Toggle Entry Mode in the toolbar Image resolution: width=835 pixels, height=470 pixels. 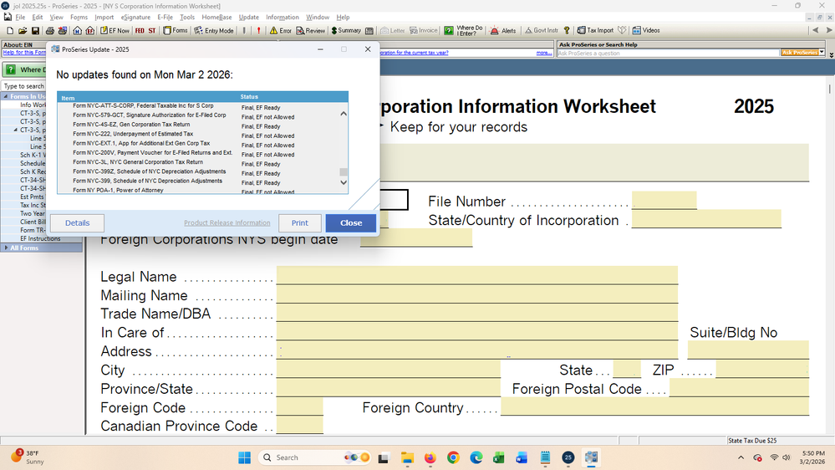[214, 31]
